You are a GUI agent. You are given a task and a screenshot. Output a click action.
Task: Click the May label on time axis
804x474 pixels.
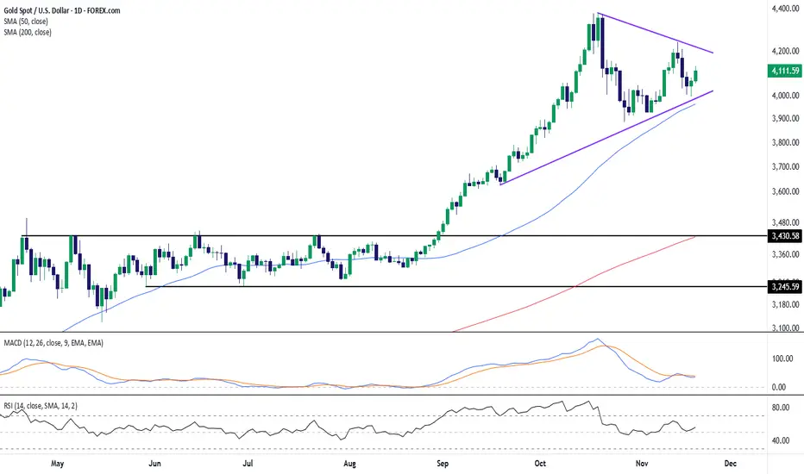[x=57, y=464]
